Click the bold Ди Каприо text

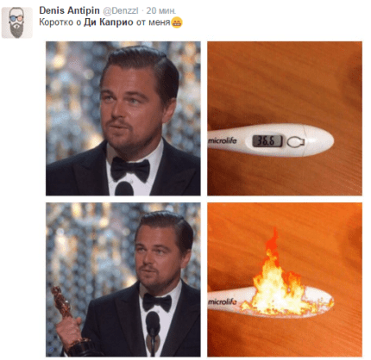(109, 22)
